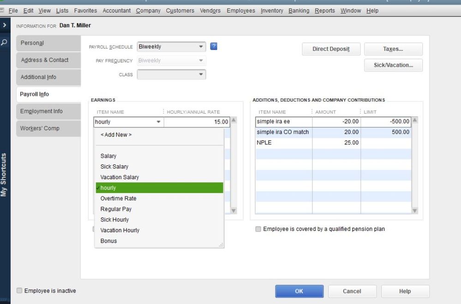Open the Banking menu
This screenshot has width=461, height=304.
coord(299,11)
